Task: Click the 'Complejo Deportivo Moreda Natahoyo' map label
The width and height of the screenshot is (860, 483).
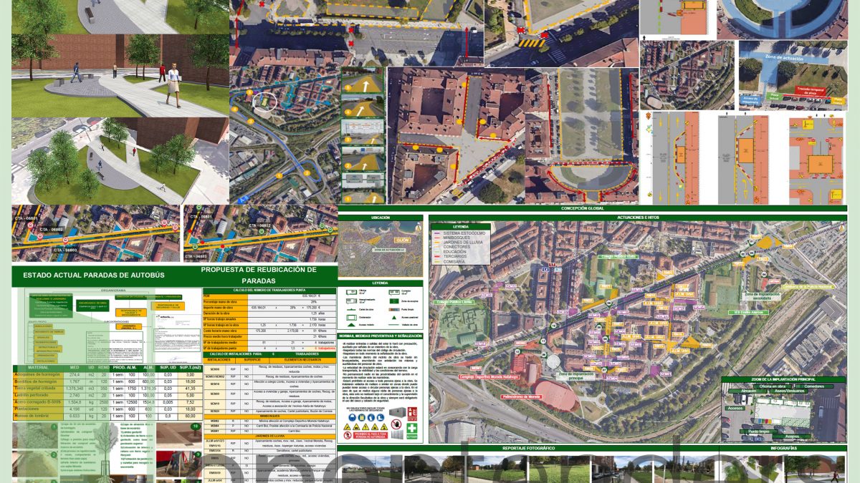Action: (x=488, y=376)
